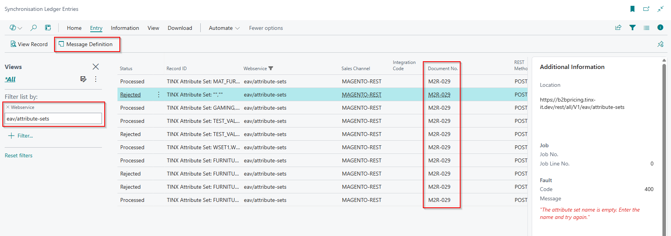Click funnel icon on Webservice column header
Viewport: 671px width, 236px height.
pyautogui.click(x=271, y=69)
